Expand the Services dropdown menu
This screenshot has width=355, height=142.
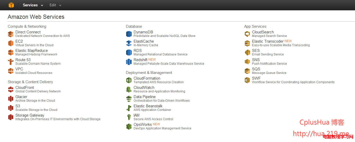click(33, 5)
